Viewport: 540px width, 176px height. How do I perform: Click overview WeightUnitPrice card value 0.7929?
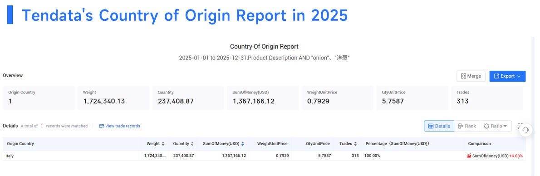[x=318, y=101]
